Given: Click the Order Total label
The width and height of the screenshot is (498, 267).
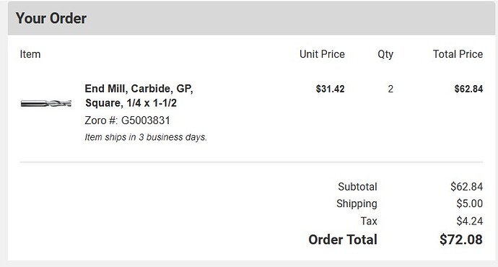Looking at the screenshot, I should tap(343, 240).
